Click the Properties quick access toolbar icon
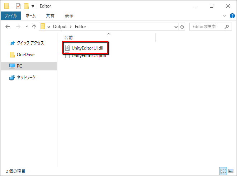Viewport: 237px width, 176px height. pyautogui.click(x=18, y=6)
